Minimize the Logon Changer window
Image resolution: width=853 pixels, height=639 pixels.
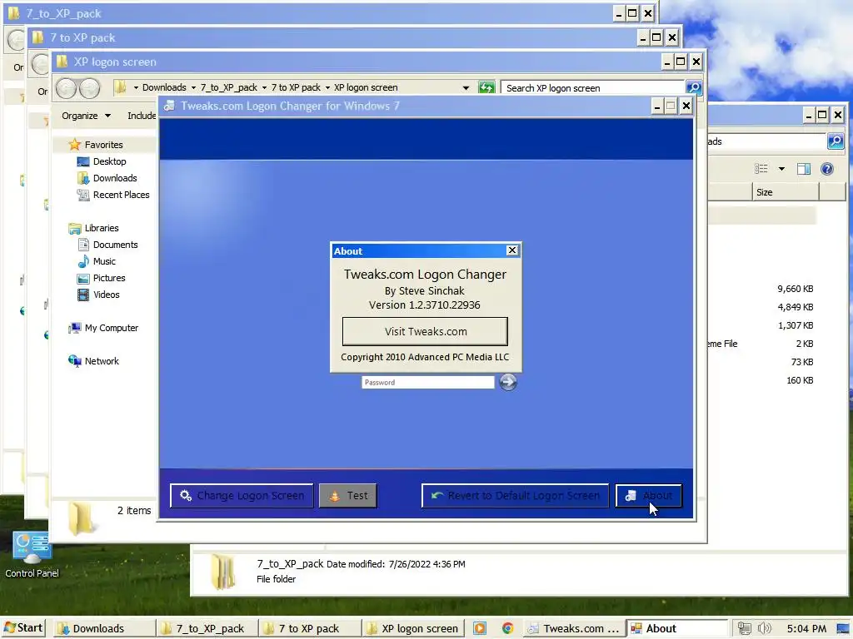coord(656,106)
